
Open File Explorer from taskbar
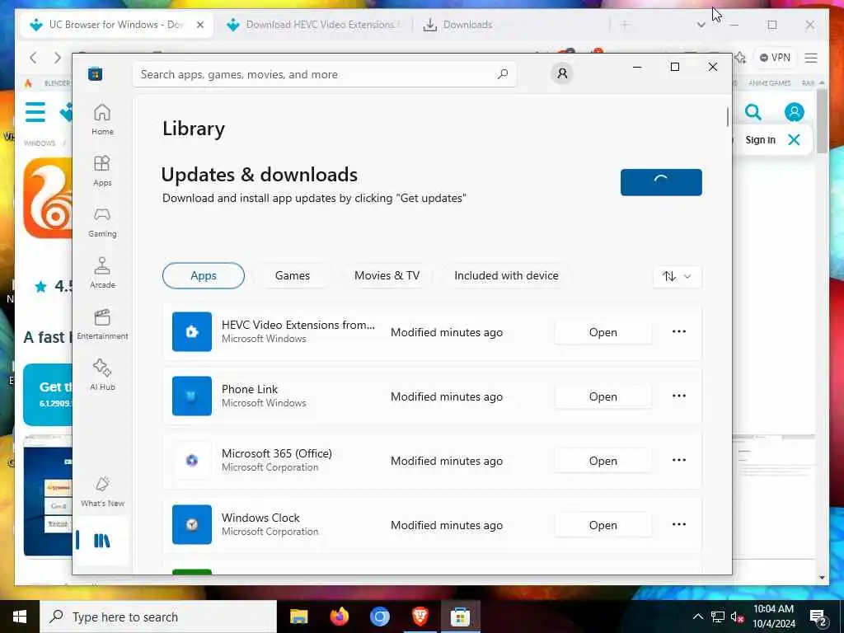298,617
